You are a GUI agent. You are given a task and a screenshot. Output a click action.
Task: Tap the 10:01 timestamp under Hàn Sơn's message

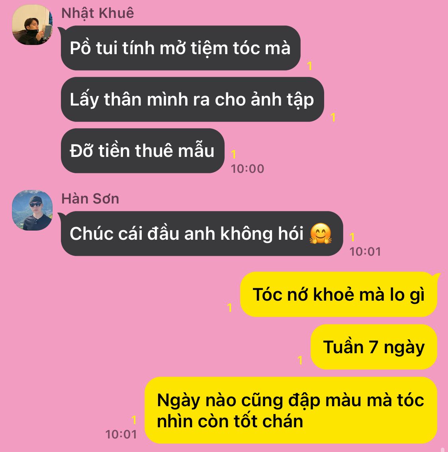365,252
